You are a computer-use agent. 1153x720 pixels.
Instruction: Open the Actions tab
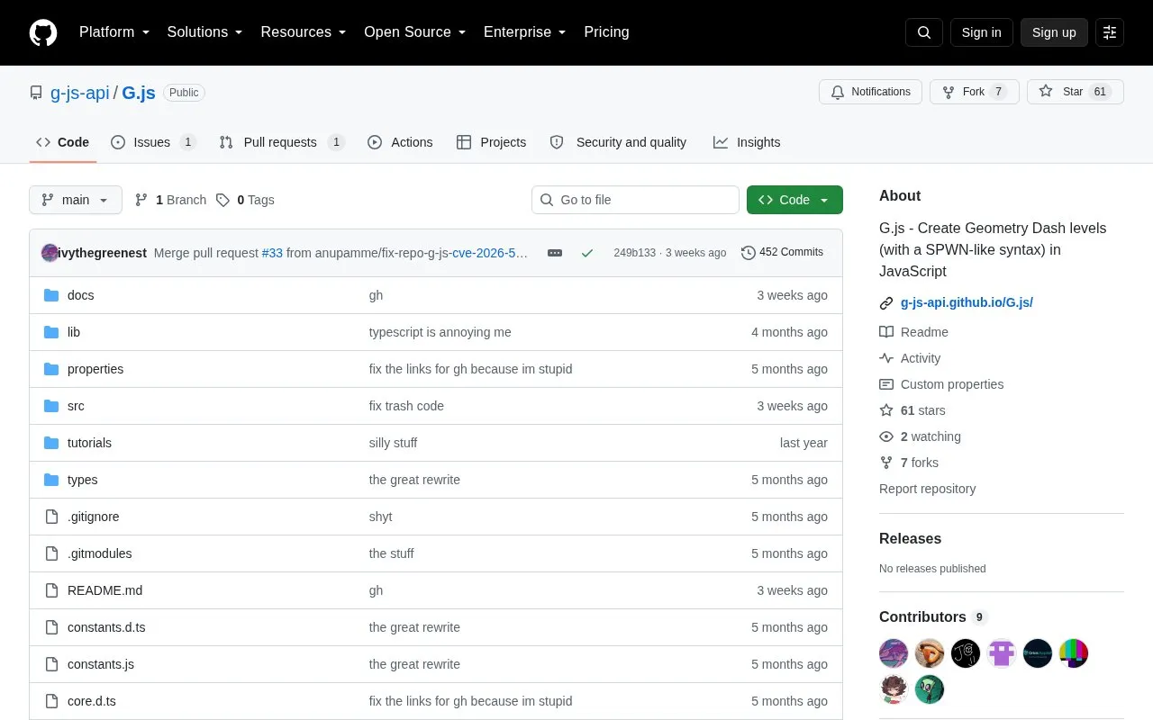point(400,142)
